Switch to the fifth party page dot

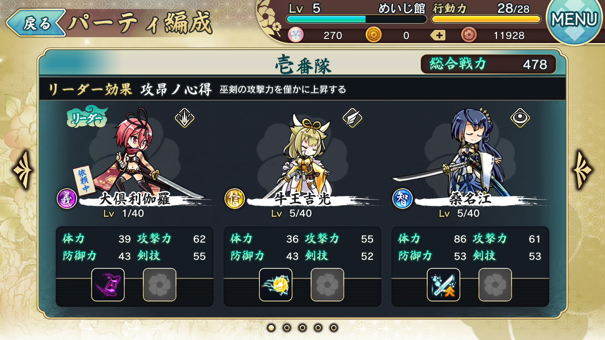334,327
